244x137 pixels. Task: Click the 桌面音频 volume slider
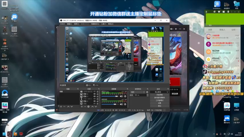(x=110, y=104)
